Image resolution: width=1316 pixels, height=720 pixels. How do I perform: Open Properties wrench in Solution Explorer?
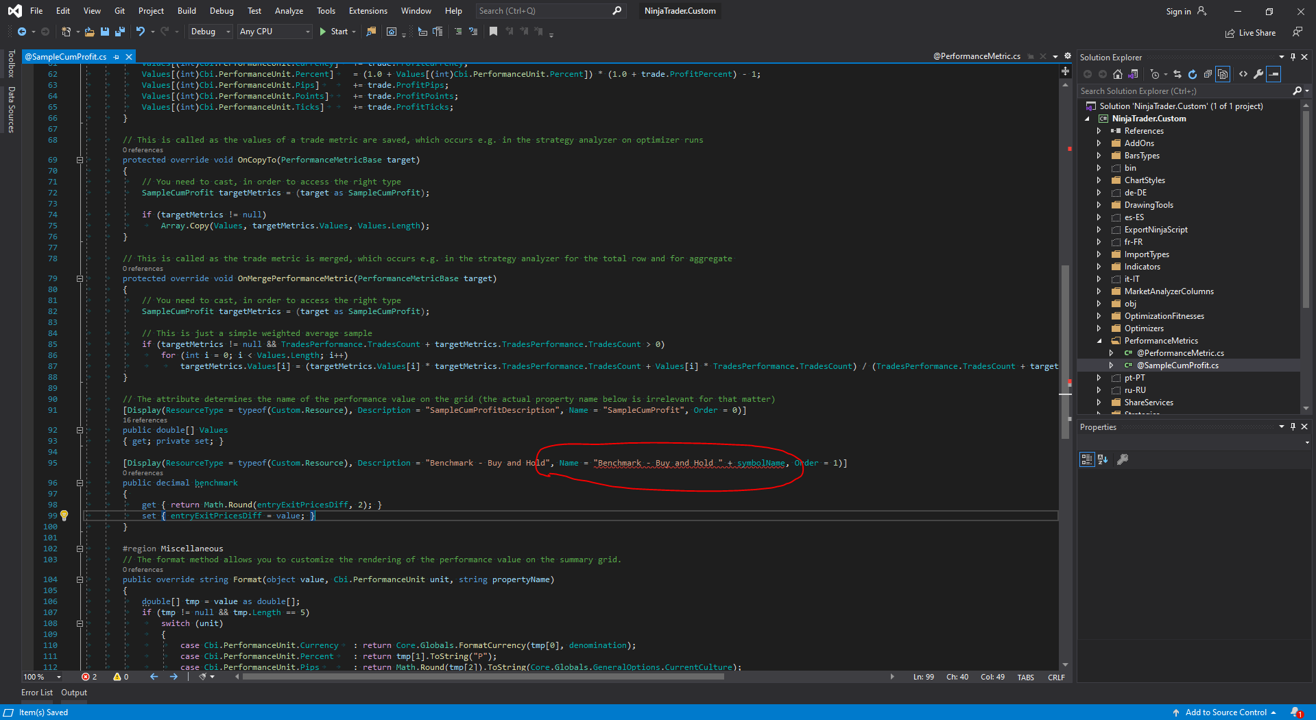point(1258,74)
